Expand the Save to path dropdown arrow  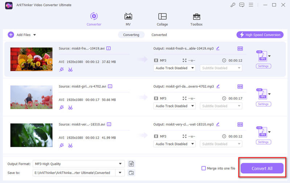tap(120, 173)
